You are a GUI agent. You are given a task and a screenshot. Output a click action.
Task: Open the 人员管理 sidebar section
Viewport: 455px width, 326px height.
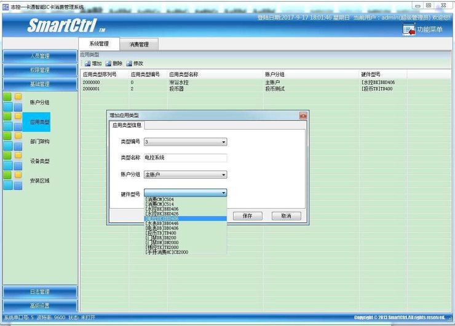point(40,56)
